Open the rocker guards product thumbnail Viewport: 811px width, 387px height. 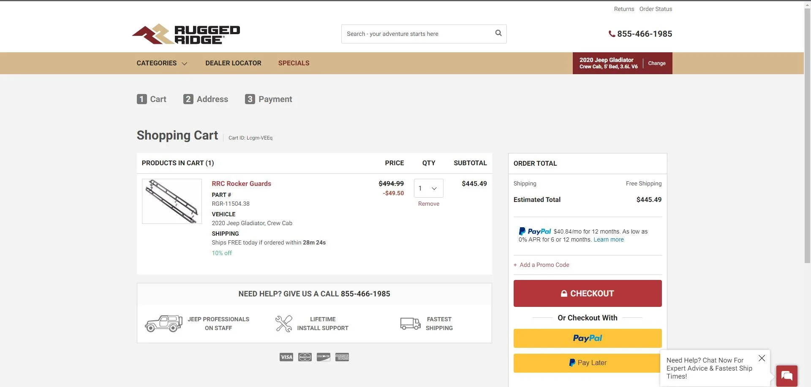(x=172, y=201)
